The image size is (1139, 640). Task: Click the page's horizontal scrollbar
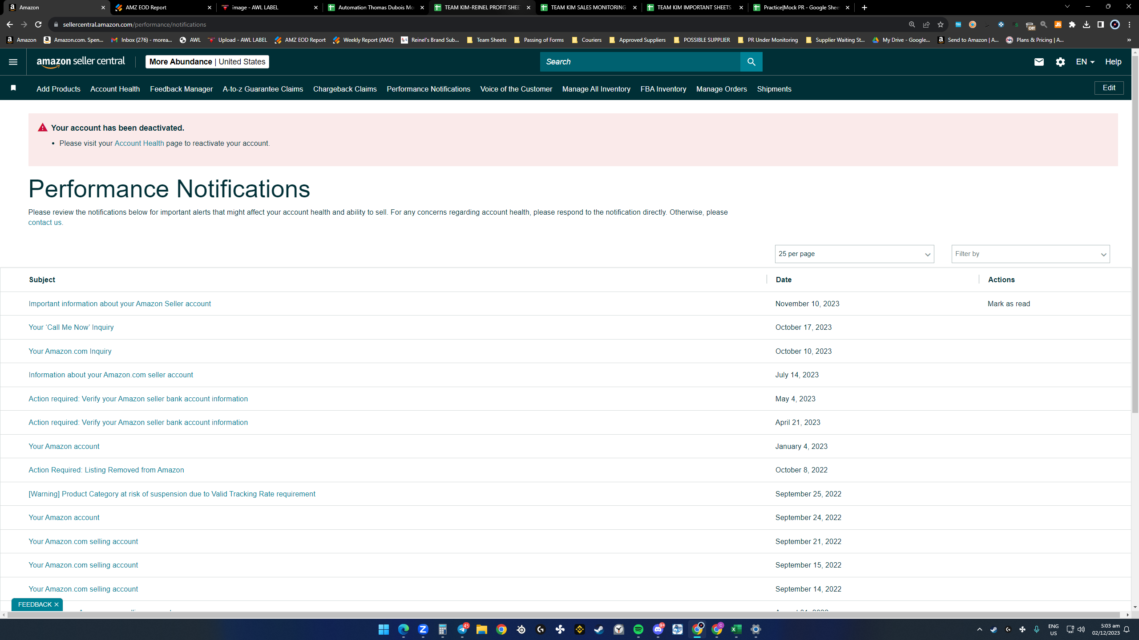point(564,615)
